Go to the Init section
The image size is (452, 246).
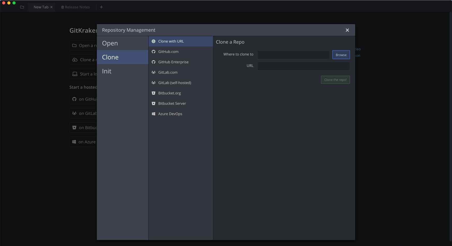(x=122, y=71)
